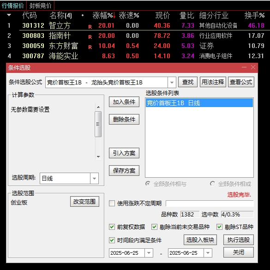Click stock code 300803

pos(33,36)
